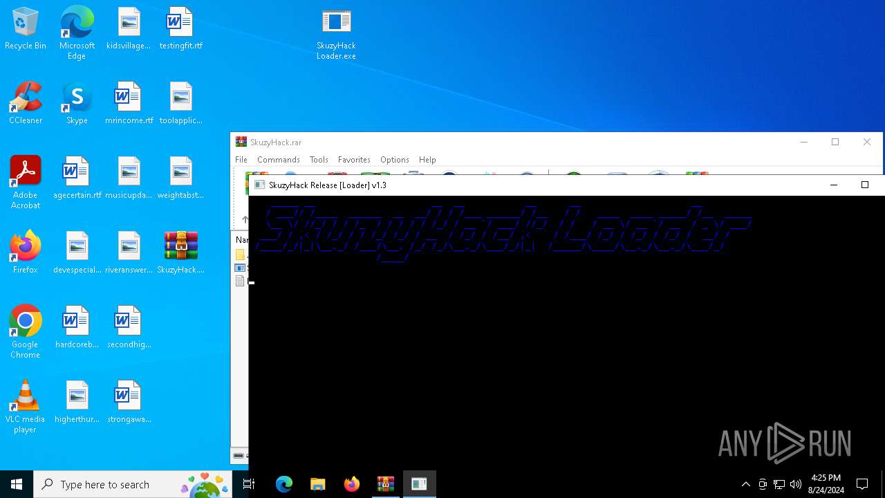Switch to WinRAR on the taskbar
Image resolution: width=885 pixels, height=498 pixels.
point(385,484)
